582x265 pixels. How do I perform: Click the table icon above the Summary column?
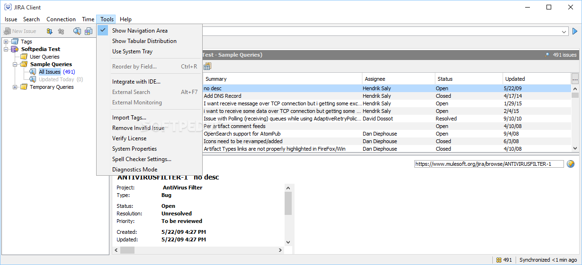(x=207, y=66)
